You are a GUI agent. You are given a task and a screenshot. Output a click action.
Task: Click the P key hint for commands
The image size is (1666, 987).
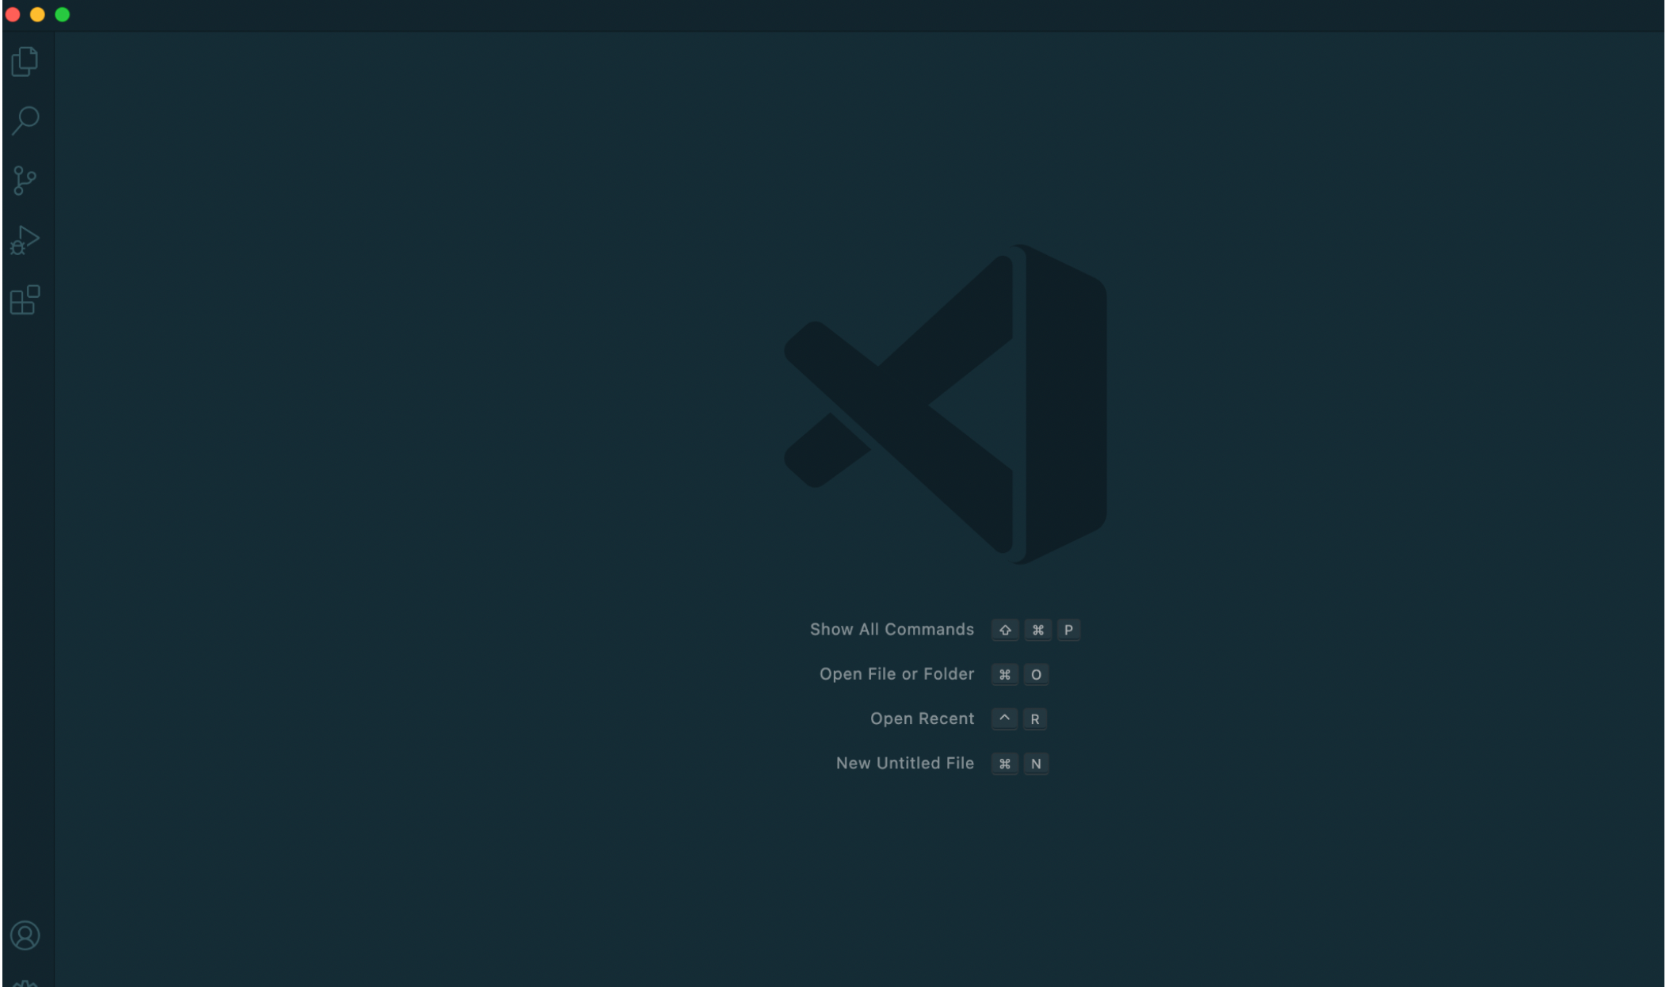tap(1068, 630)
